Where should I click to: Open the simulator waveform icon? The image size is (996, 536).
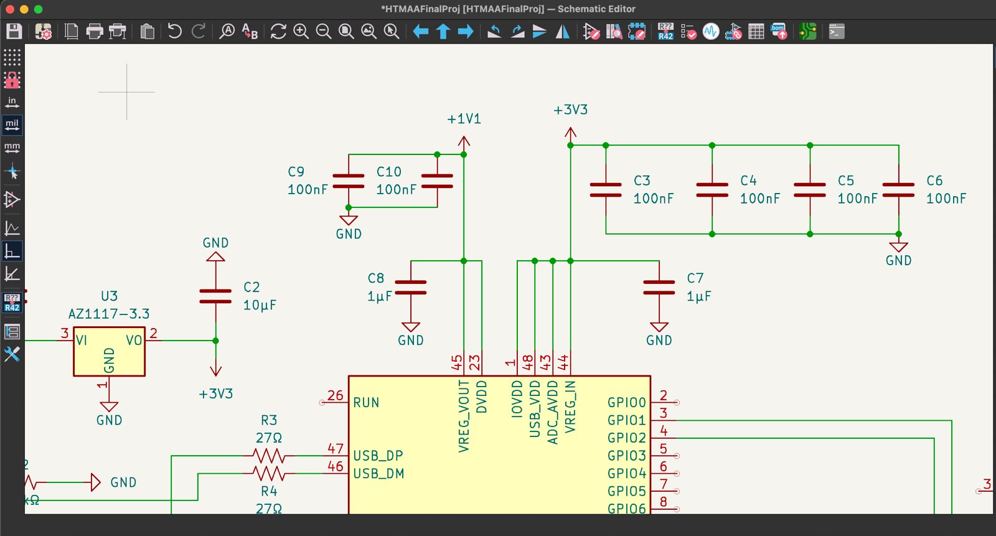tap(711, 31)
